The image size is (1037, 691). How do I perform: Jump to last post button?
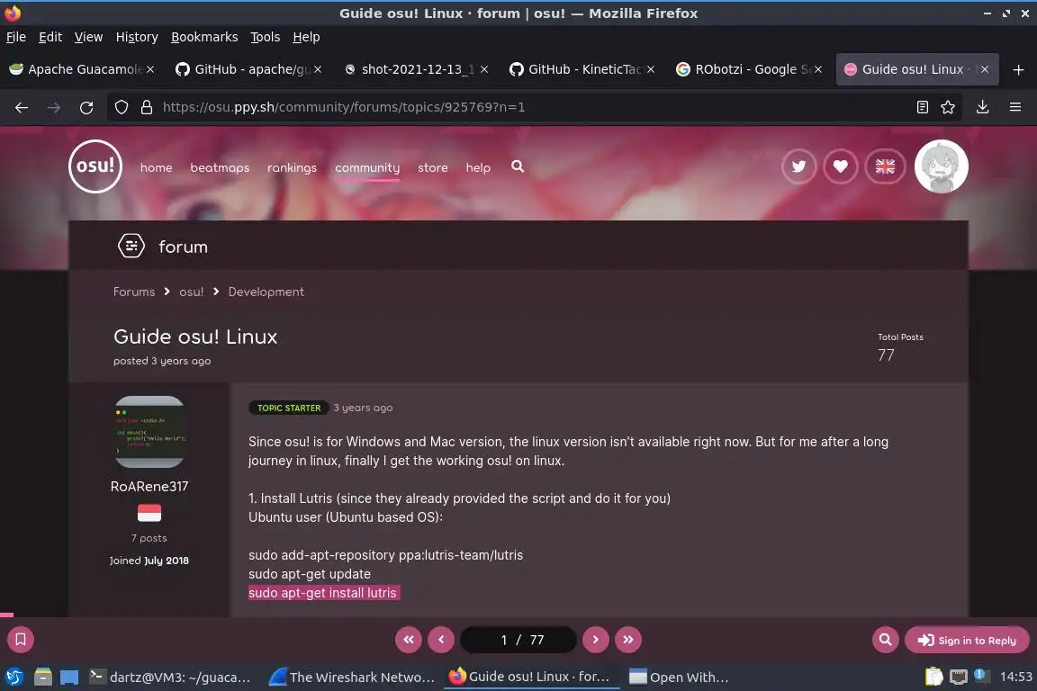coord(628,640)
